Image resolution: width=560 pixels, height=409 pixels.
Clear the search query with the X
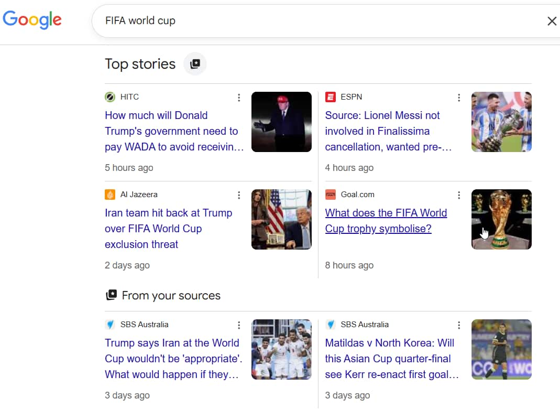point(552,21)
